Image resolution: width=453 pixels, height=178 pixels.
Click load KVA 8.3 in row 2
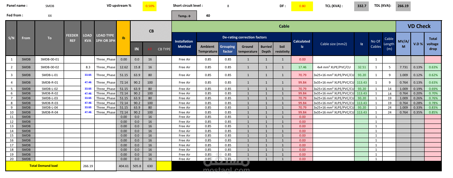(x=88, y=67)
